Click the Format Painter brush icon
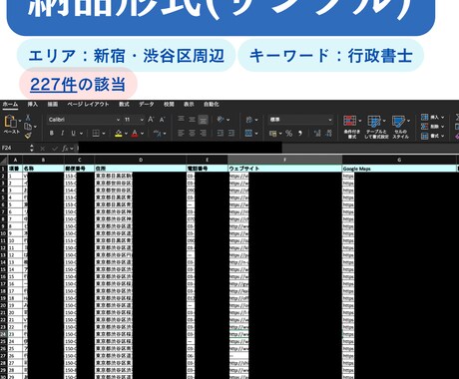The width and height of the screenshot is (459, 379). [x=28, y=136]
